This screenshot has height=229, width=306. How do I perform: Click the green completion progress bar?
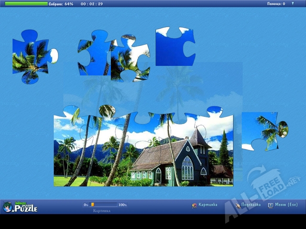pyautogui.click(x=26, y=3)
